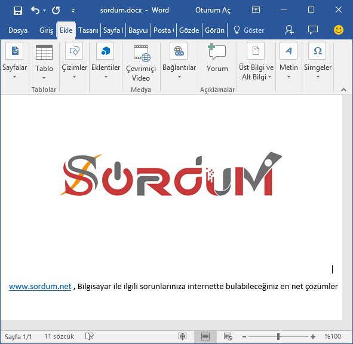Open the undo history dropdown arrow
This screenshot has width=353, height=344.
point(45,10)
